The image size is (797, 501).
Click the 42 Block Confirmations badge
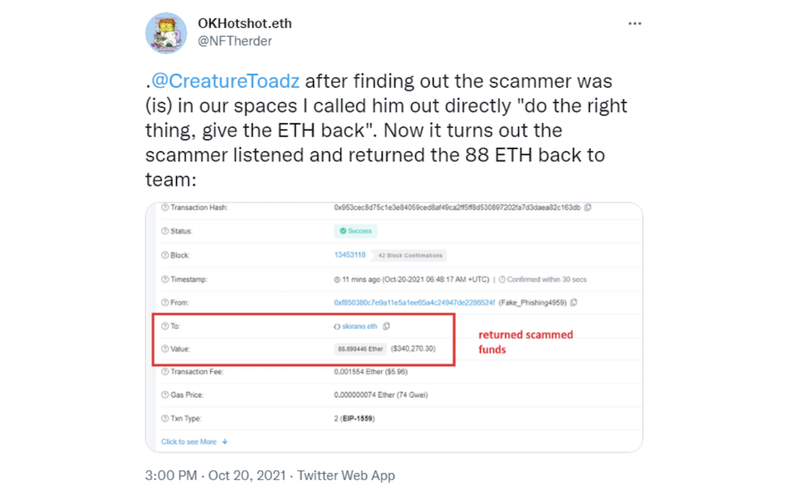(x=410, y=256)
